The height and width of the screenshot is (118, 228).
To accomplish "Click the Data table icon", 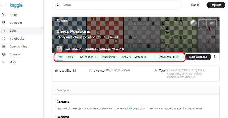I will (4, 31).
